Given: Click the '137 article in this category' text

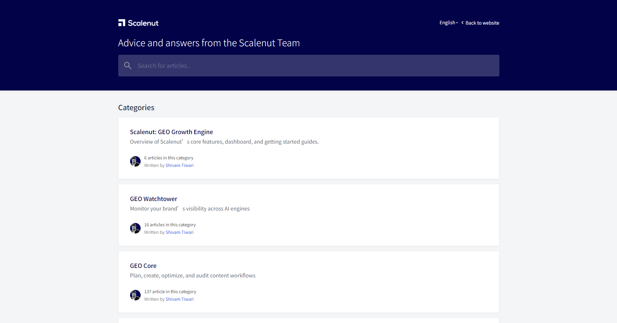Looking at the screenshot, I should coord(170,292).
